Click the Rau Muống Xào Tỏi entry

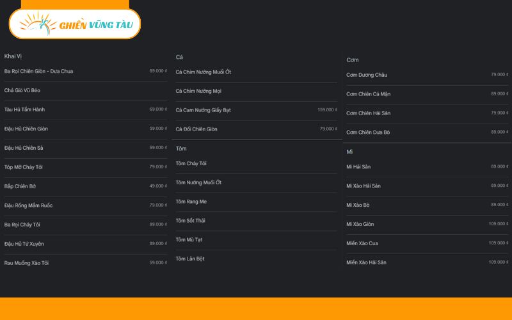[26, 263]
